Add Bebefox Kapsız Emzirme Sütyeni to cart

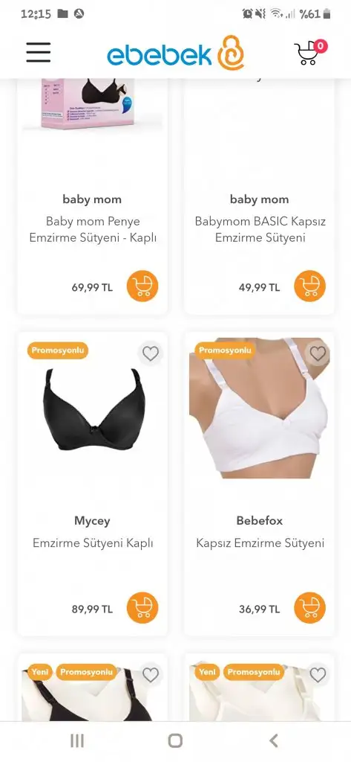[309, 608]
